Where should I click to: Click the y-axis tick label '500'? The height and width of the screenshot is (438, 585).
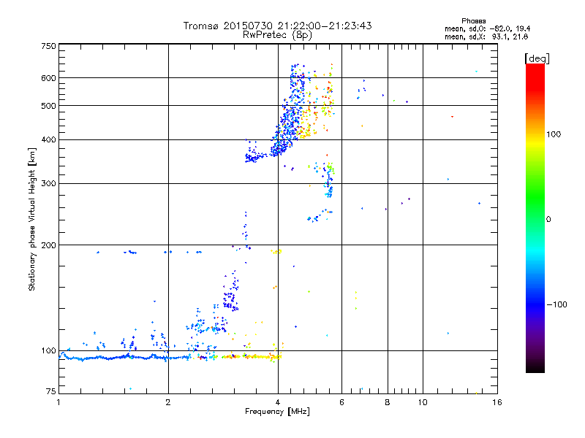[48, 106]
